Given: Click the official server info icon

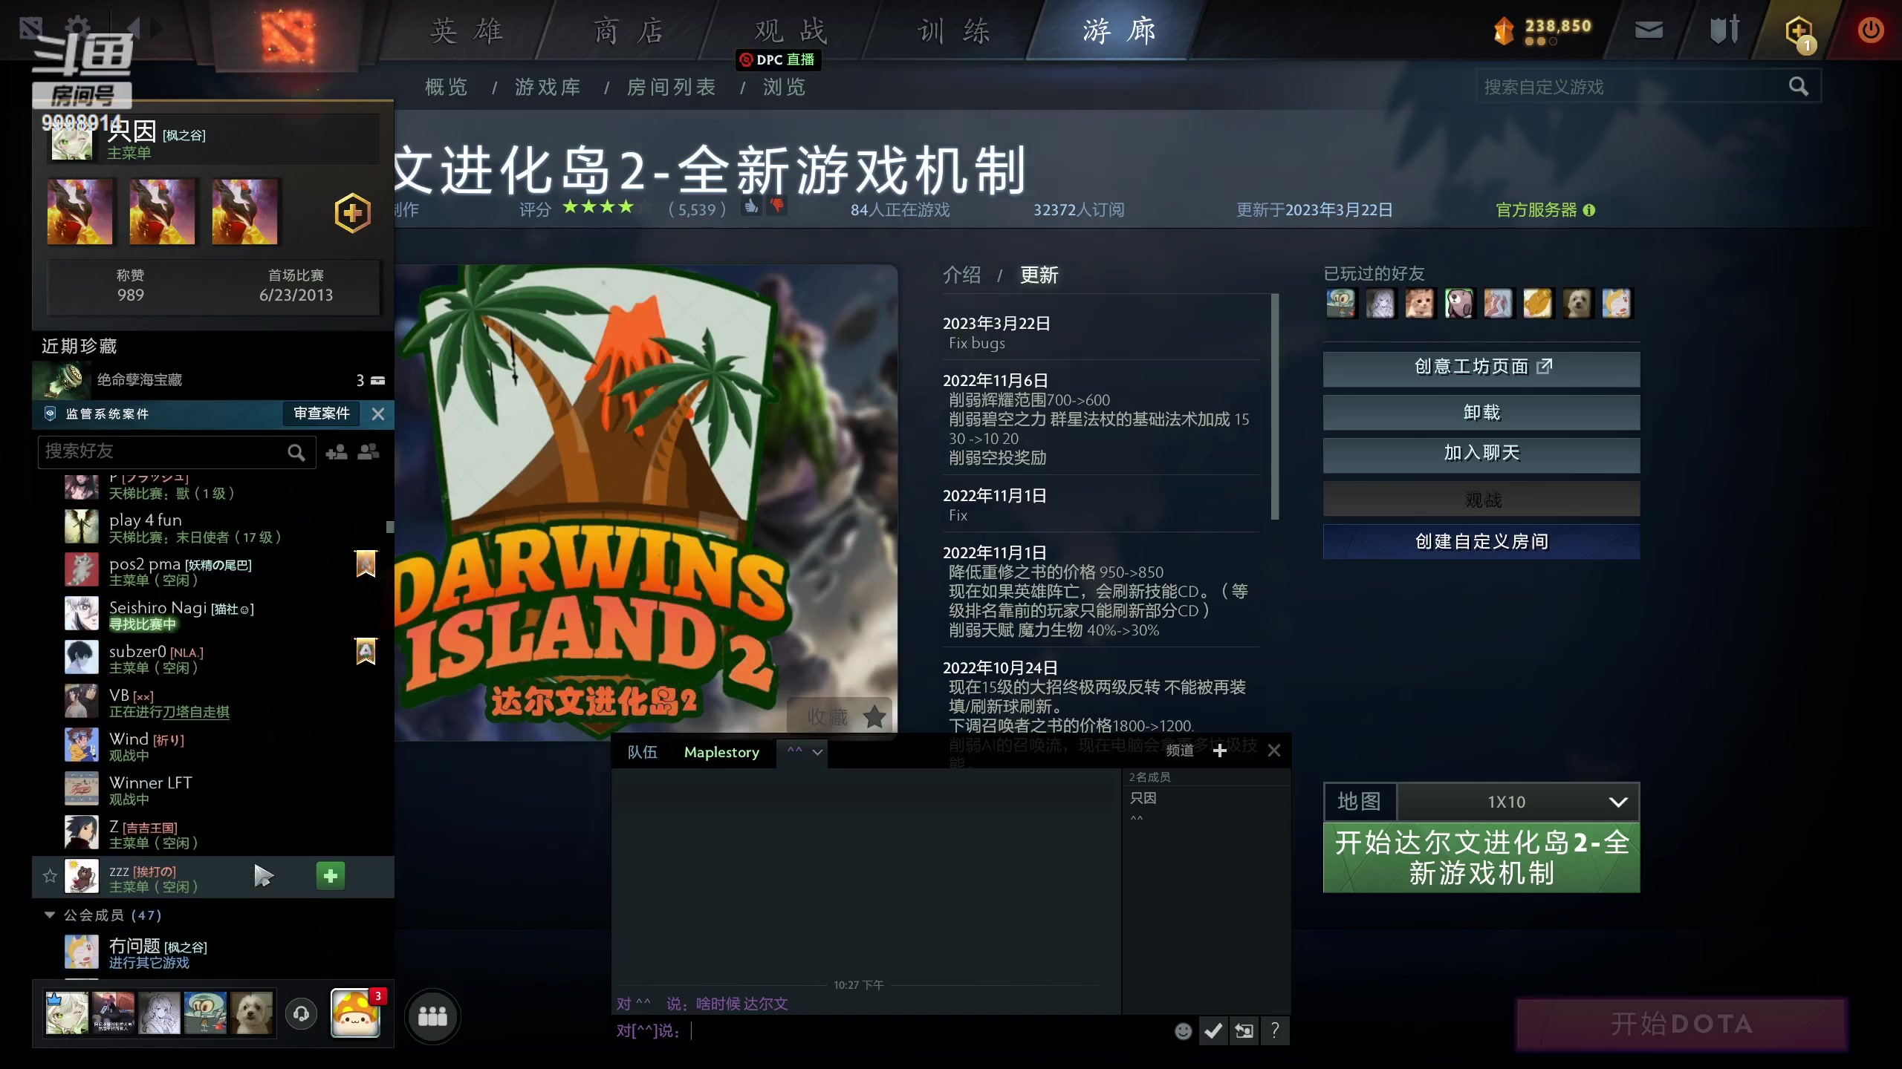Looking at the screenshot, I should pos(1589,210).
